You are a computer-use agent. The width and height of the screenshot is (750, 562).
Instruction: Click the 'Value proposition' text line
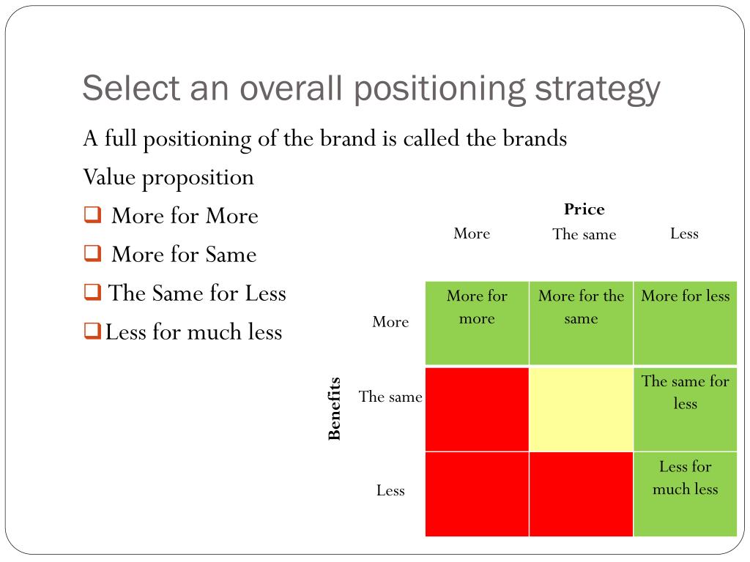(168, 178)
